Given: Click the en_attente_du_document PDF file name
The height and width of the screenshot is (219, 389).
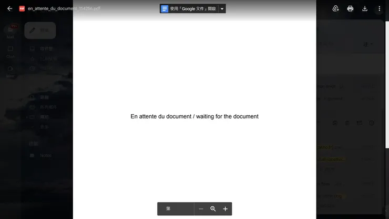Looking at the screenshot, I should [64, 8].
